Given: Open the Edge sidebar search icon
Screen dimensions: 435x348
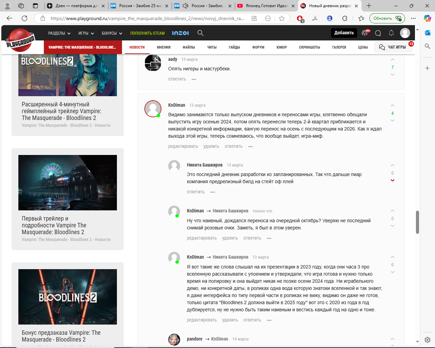Looking at the screenshot, I should point(428,46).
